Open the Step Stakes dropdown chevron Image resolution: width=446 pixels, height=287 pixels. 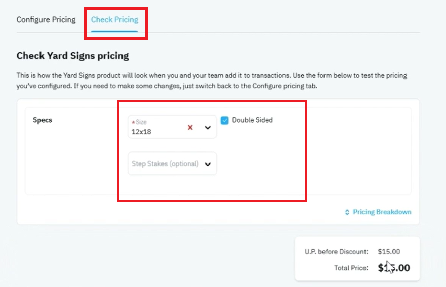208,164
